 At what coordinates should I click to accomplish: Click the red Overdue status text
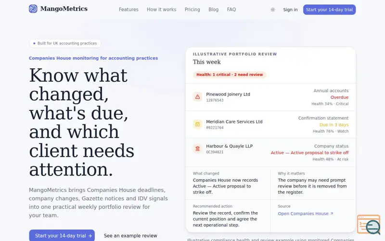(x=339, y=97)
